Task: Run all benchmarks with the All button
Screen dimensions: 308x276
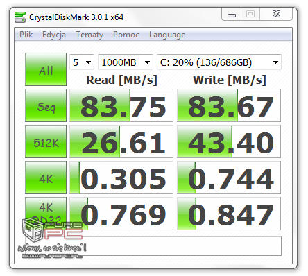Action: (x=46, y=69)
